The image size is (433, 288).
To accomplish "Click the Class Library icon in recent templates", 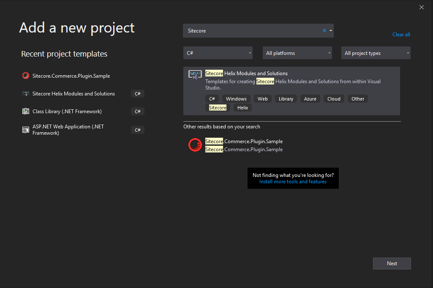I will [26, 111].
